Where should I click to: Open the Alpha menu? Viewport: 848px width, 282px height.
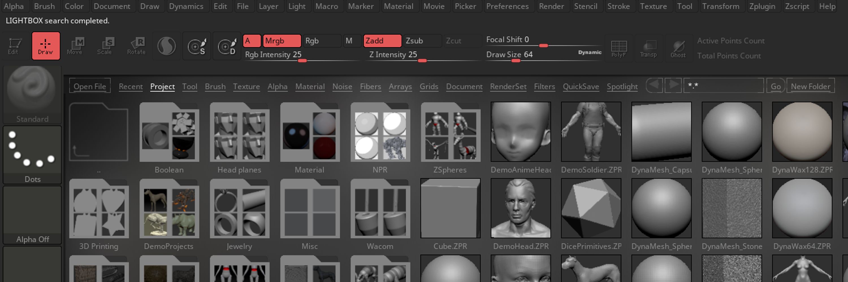click(x=14, y=6)
